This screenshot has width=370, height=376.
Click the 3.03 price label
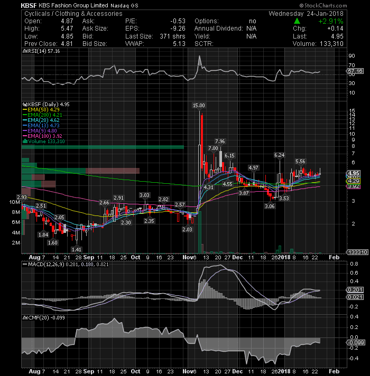(x=144, y=195)
